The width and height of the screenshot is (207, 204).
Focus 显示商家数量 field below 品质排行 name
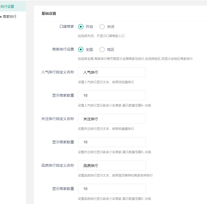112,189
